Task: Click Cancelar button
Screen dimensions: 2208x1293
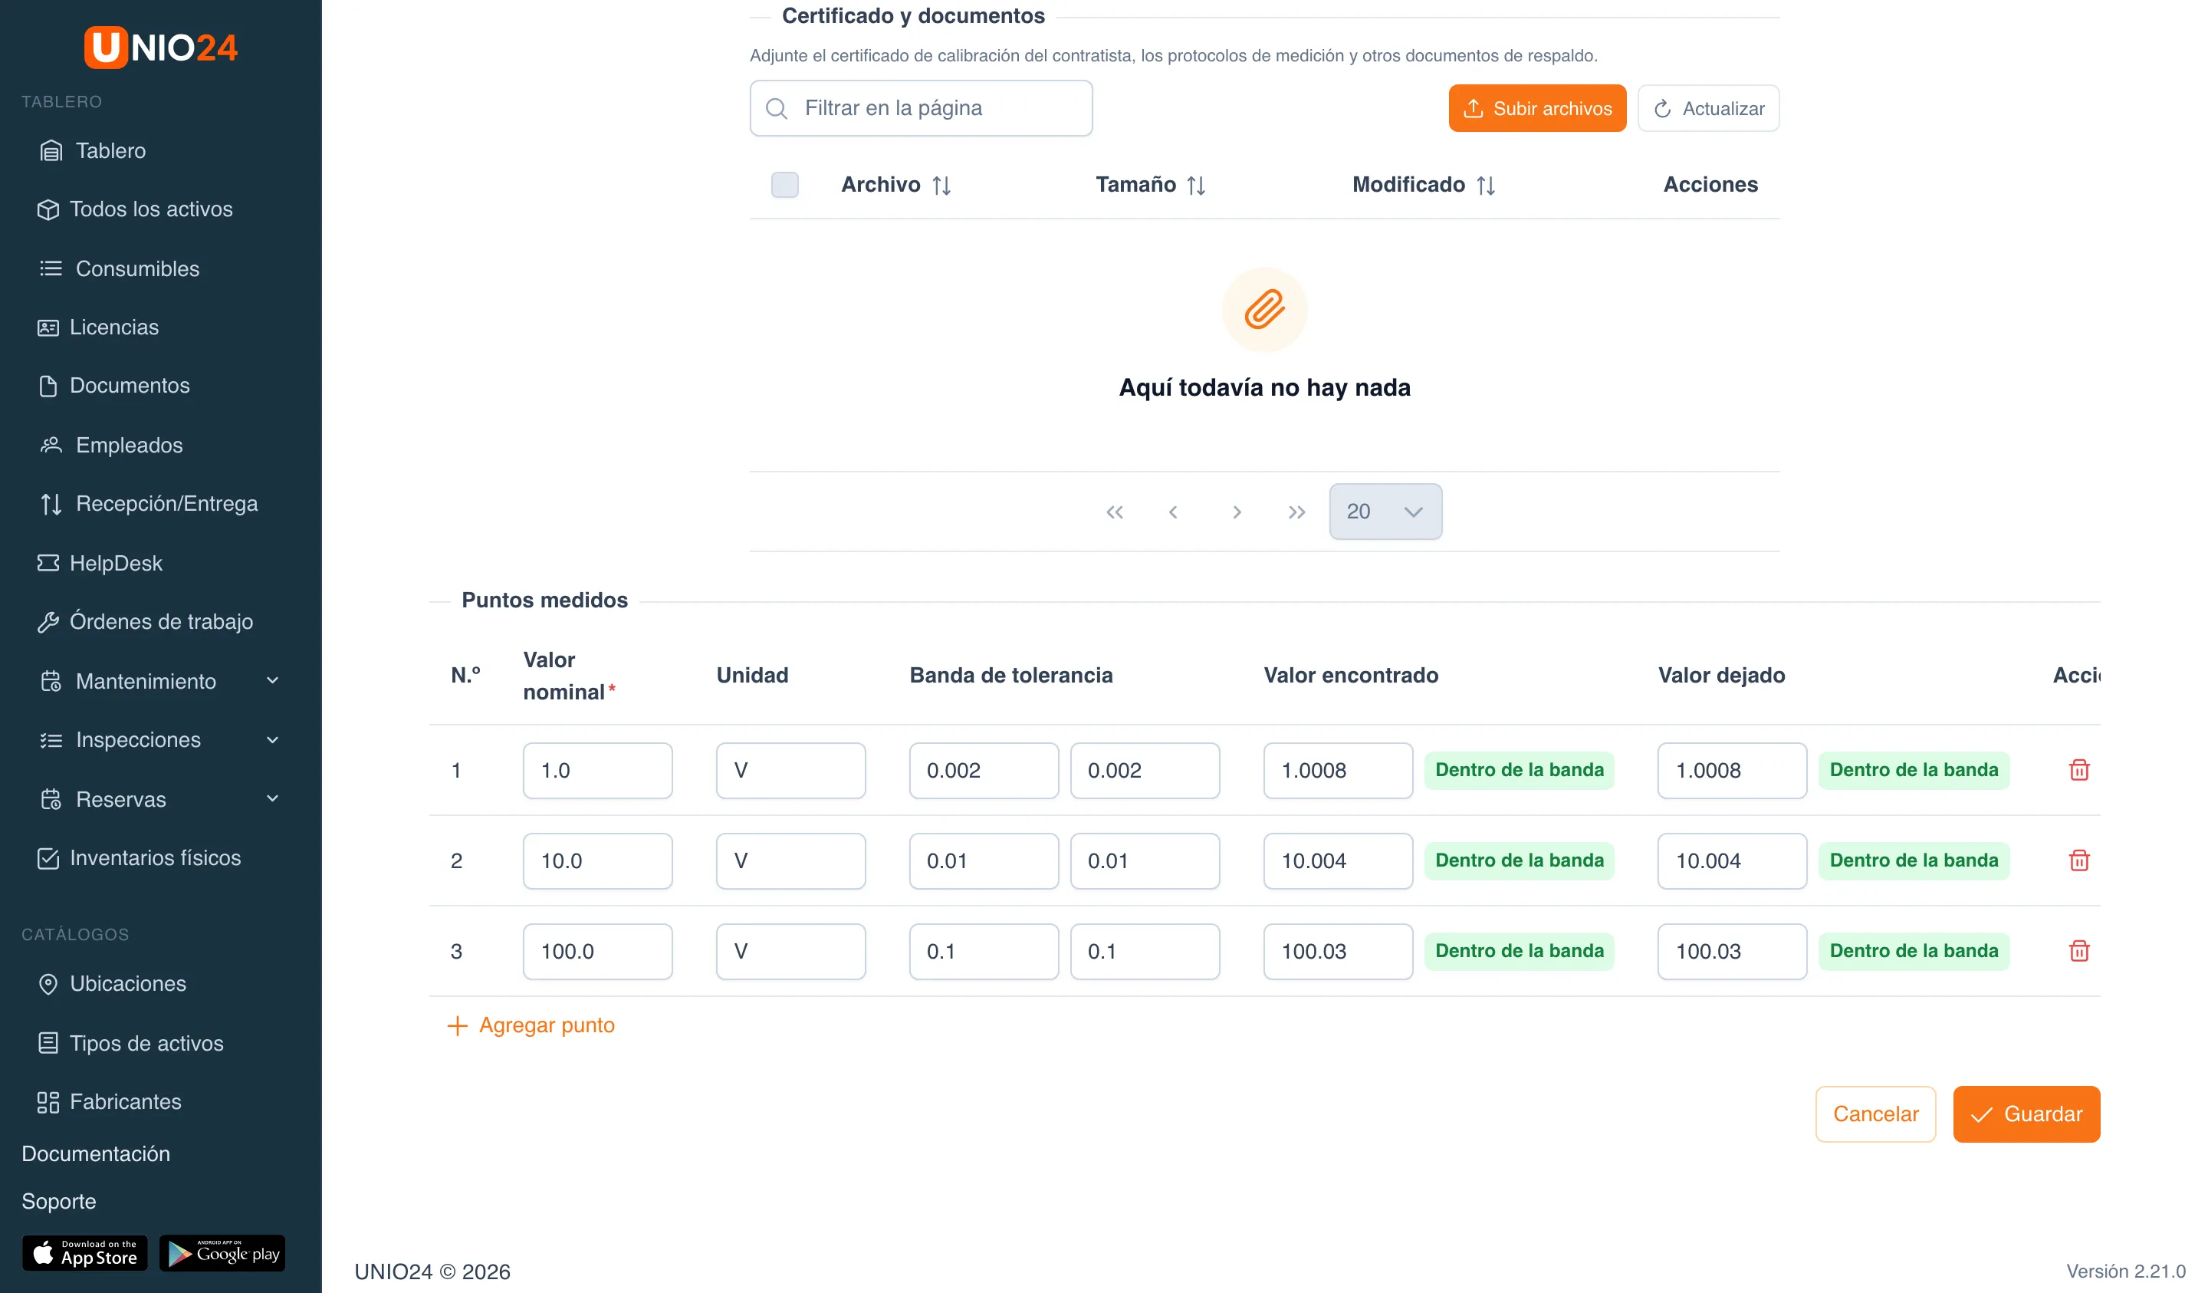Action: point(1875,1114)
